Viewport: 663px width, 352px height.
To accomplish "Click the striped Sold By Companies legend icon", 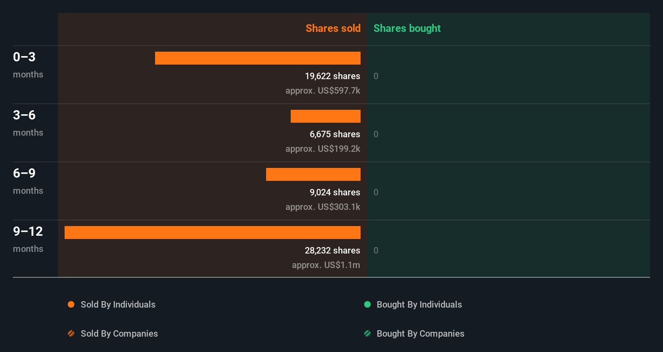I will [71, 333].
